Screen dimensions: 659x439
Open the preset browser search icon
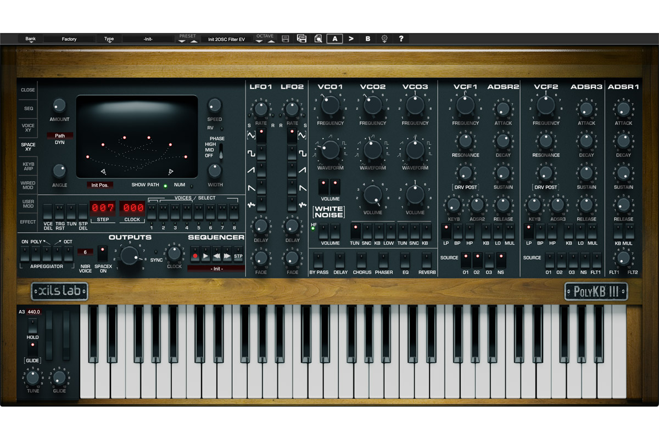pos(318,39)
